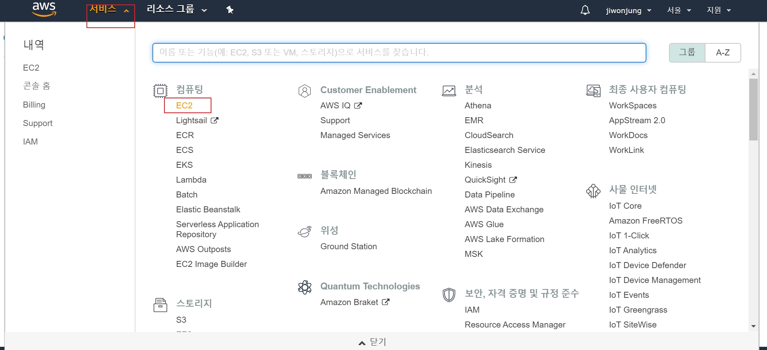
Task: Open Amazon Managed Blockchain
Action: click(x=376, y=191)
